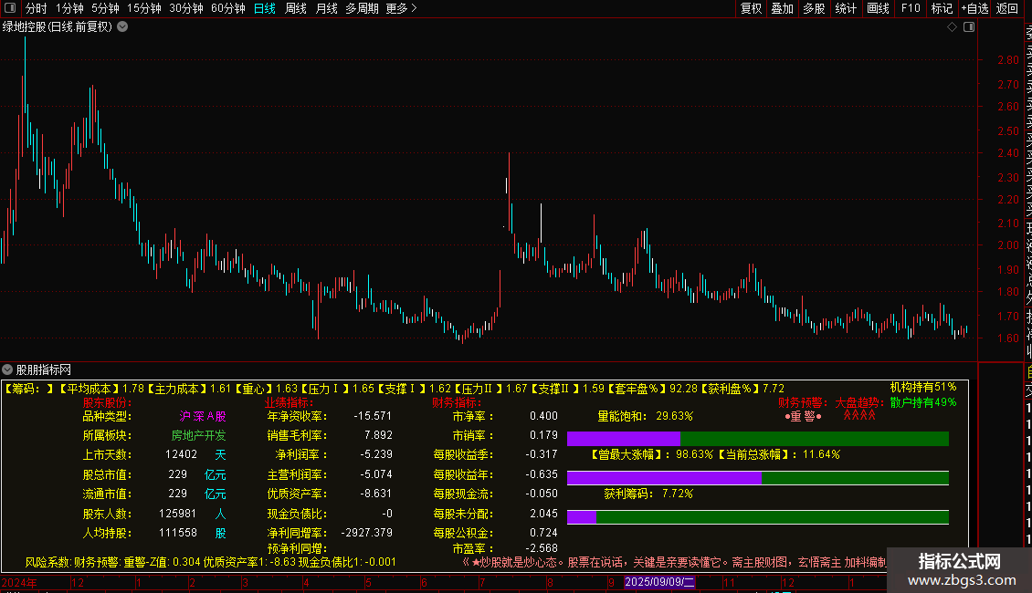Select the 30分钟 period tab
The height and width of the screenshot is (593, 1032).
(x=186, y=8)
